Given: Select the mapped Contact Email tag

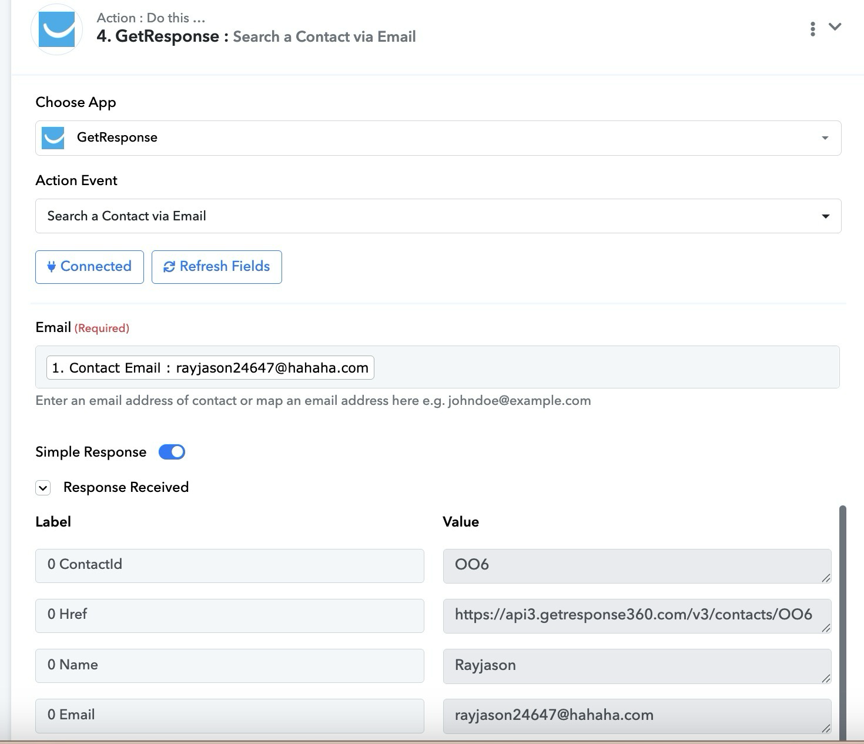Looking at the screenshot, I should click(210, 368).
